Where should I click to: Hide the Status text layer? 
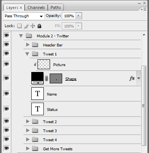[x=7, y=109]
